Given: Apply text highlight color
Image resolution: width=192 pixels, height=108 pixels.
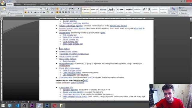Looking at the screenshot, I should coord(48,12).
